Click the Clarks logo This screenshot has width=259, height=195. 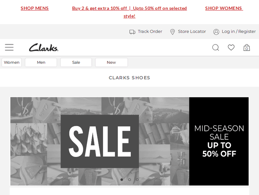click(x=44, y=47)
